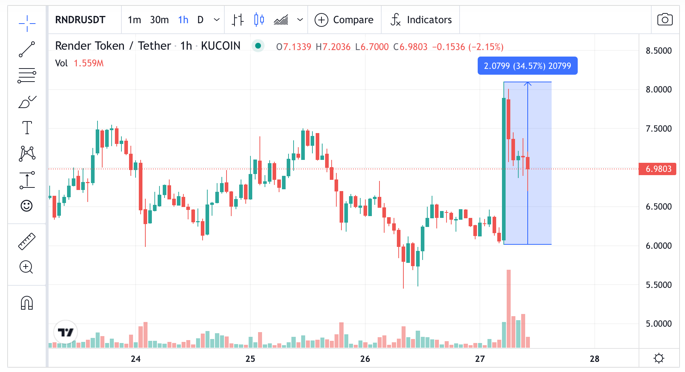Click the Compare button
Screen dimensions: 685x372
tap(344, 20)
